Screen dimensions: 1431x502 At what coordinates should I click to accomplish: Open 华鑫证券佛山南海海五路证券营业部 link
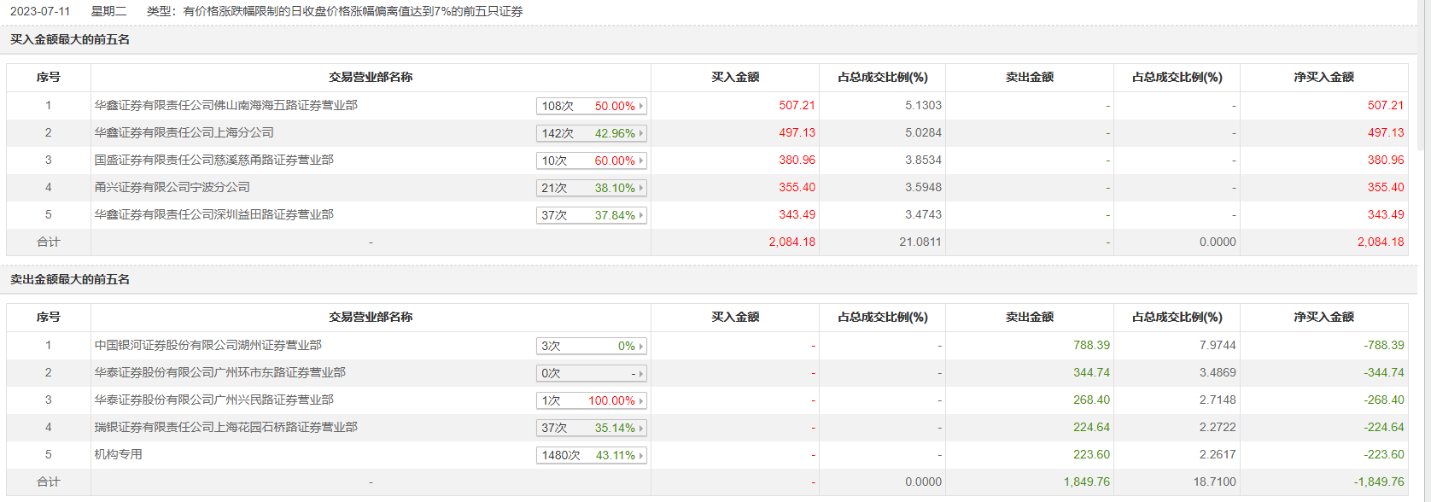(x=225, y=105)
